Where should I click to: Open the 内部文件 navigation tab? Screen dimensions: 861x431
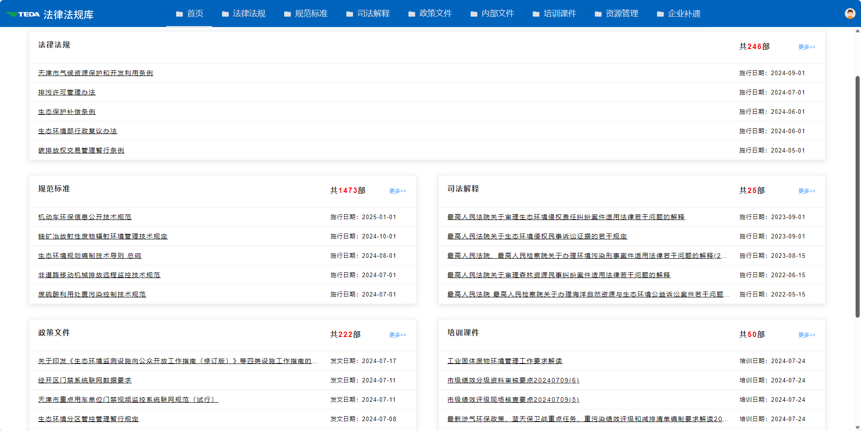coord(492,13)
